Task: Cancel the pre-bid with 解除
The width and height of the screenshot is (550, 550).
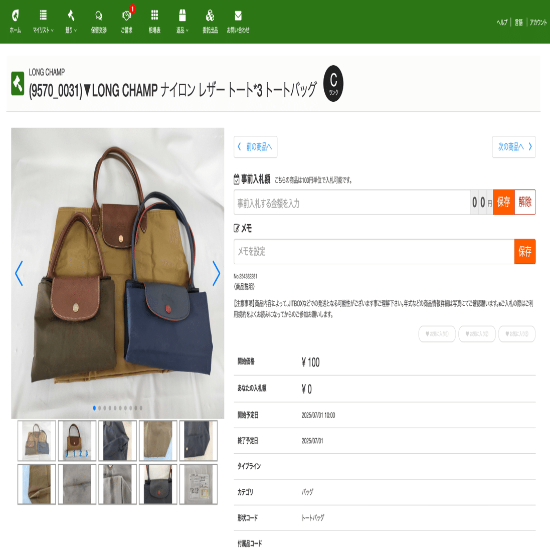Action: pyautogui.click(x=525, y=203)
